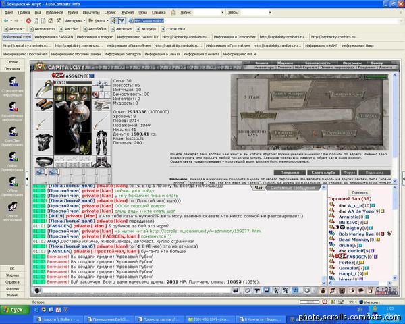The width and height of the screenshot is (405, 324).
Task: Click the belt item slot
Action: pos(44,161)
